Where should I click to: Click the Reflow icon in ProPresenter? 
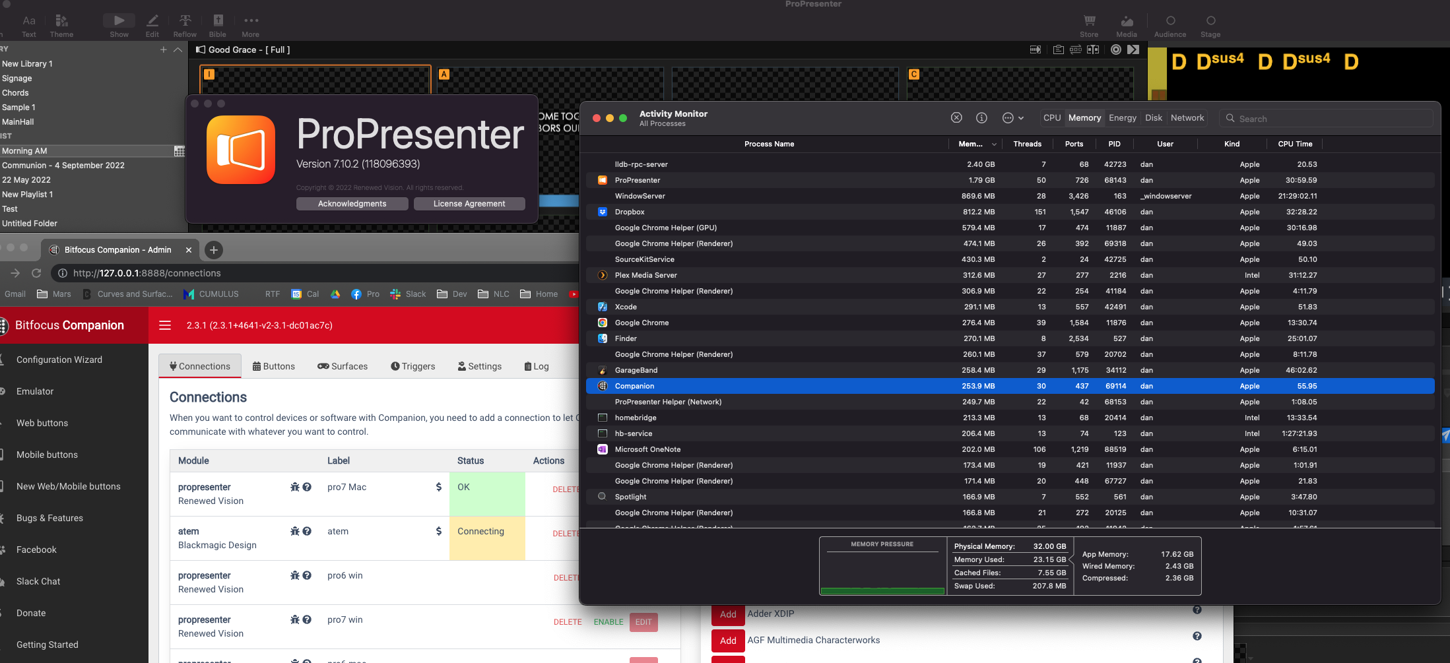pos(185,20)
